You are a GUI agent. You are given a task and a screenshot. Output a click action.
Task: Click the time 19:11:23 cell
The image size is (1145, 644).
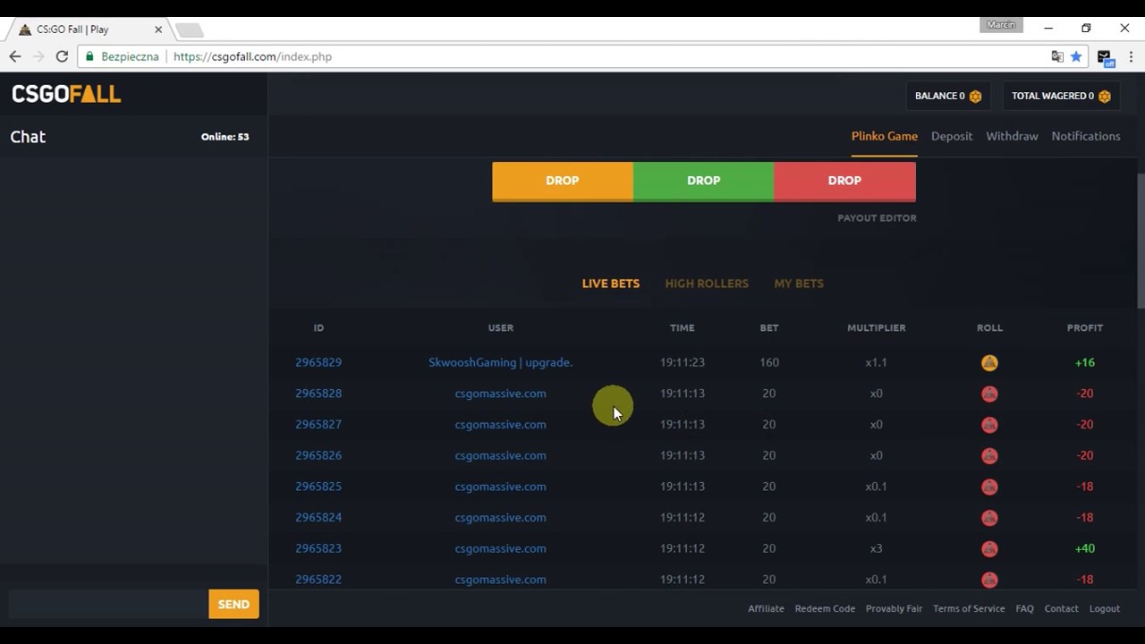(x=683, y=362)
